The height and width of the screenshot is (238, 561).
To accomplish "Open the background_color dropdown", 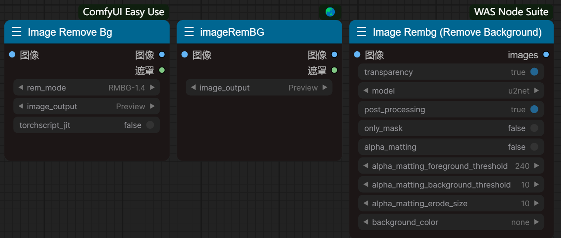I will pos(451,222).
